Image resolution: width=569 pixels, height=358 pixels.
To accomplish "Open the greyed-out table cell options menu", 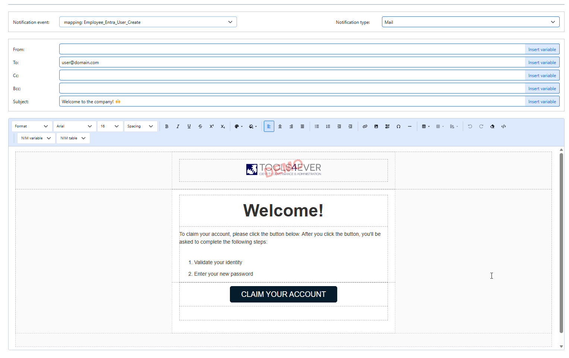I will (440, 126).
